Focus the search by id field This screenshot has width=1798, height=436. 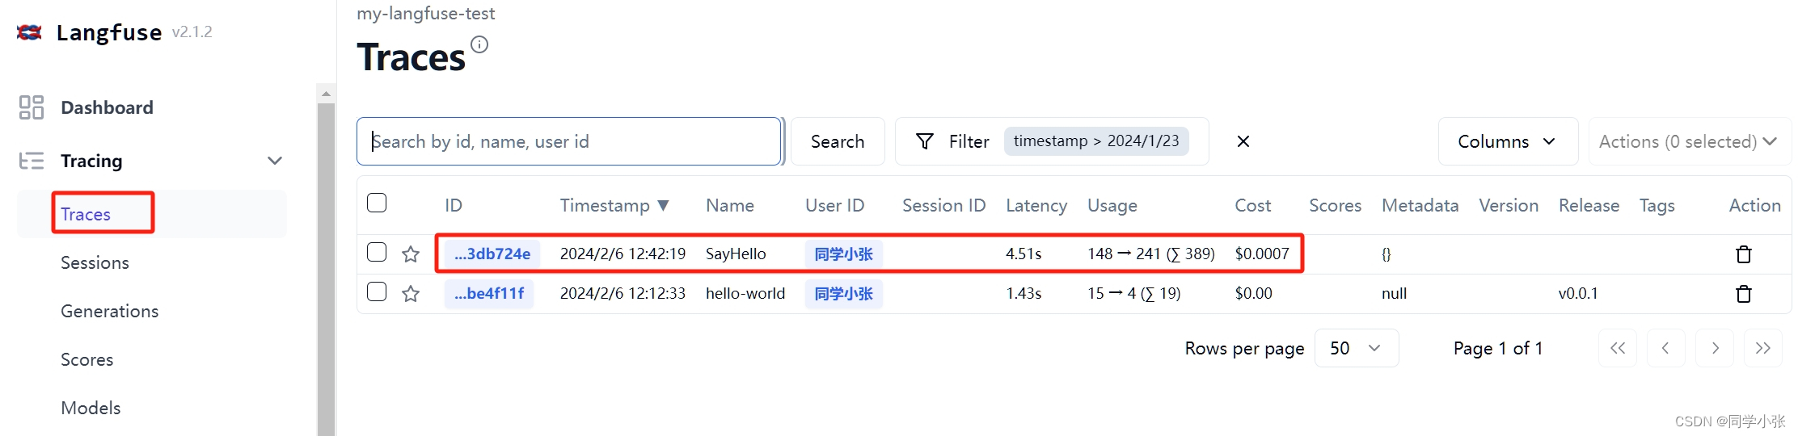coord(569,141)
